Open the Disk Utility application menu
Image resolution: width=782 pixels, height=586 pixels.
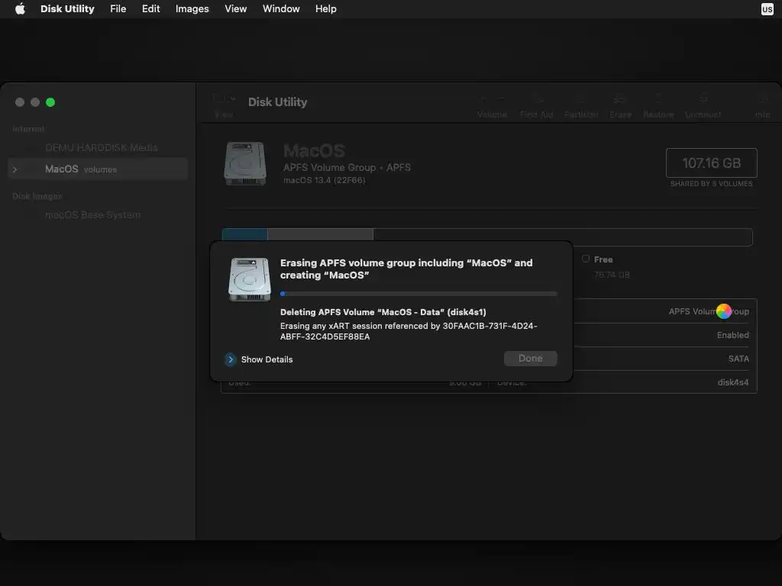coord(67,9)
